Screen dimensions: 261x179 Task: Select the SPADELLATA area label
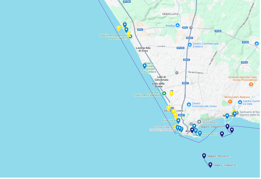point(170,14)
